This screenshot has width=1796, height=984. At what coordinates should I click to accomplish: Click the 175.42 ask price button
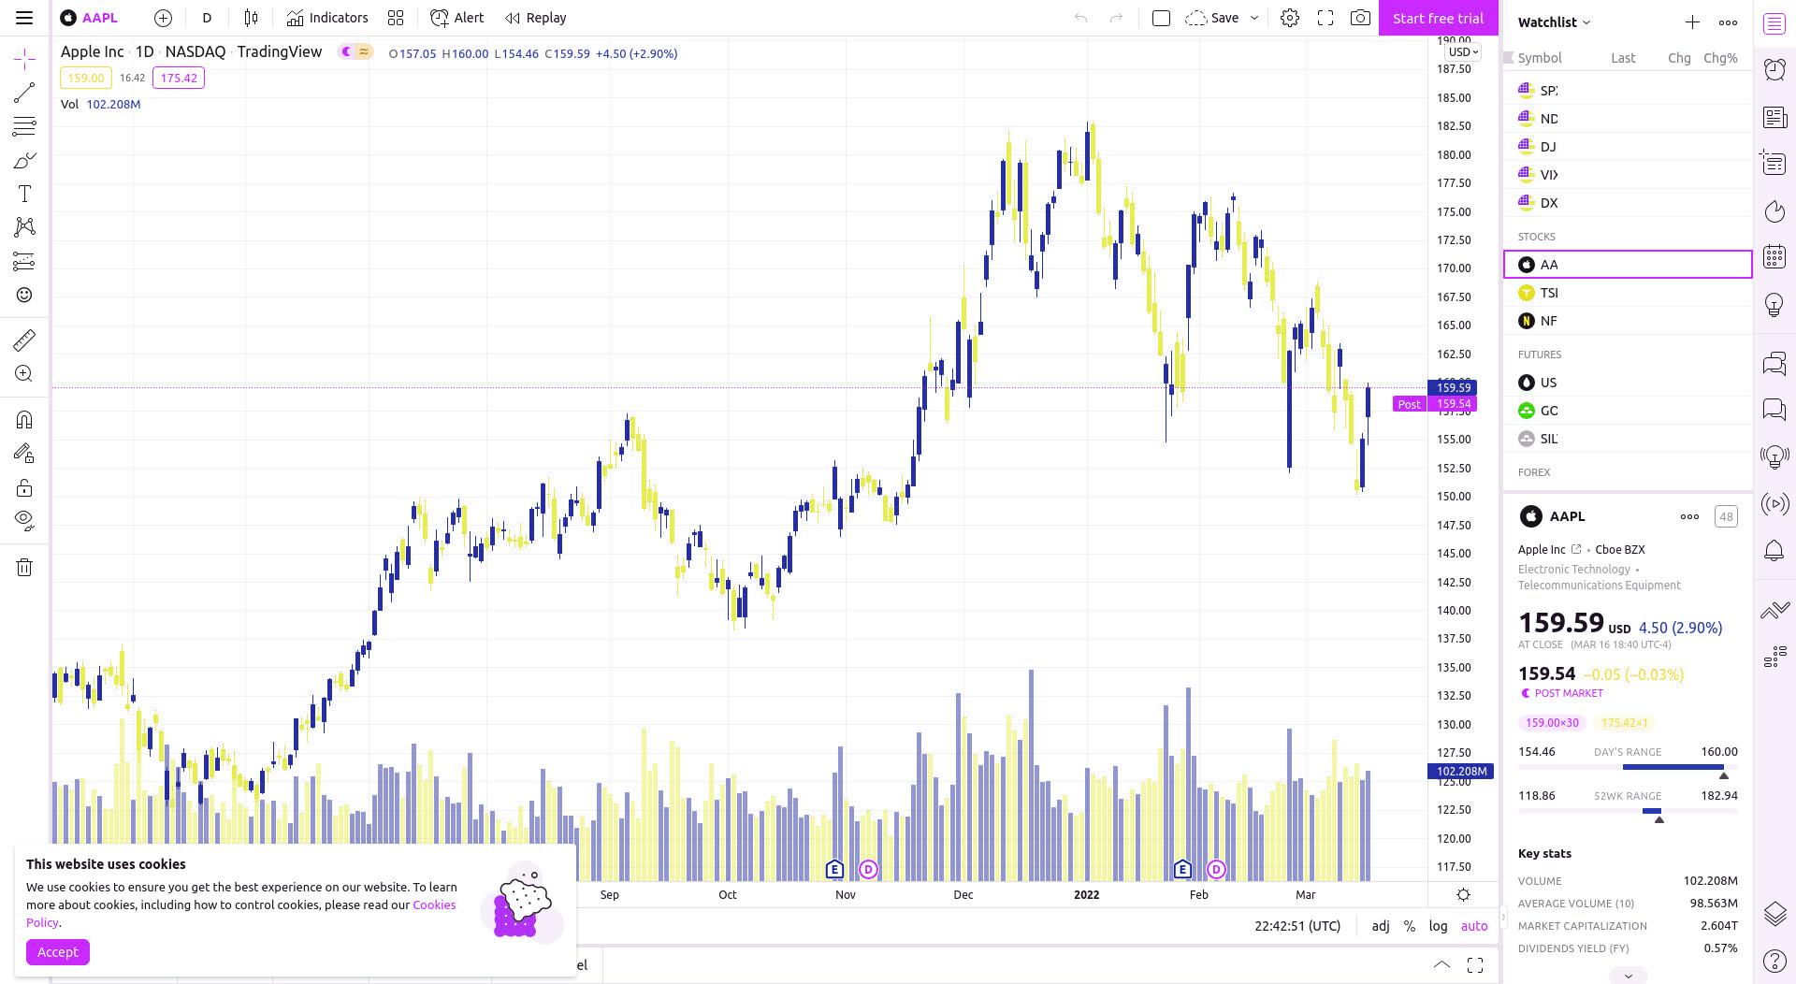coord(178,79)
